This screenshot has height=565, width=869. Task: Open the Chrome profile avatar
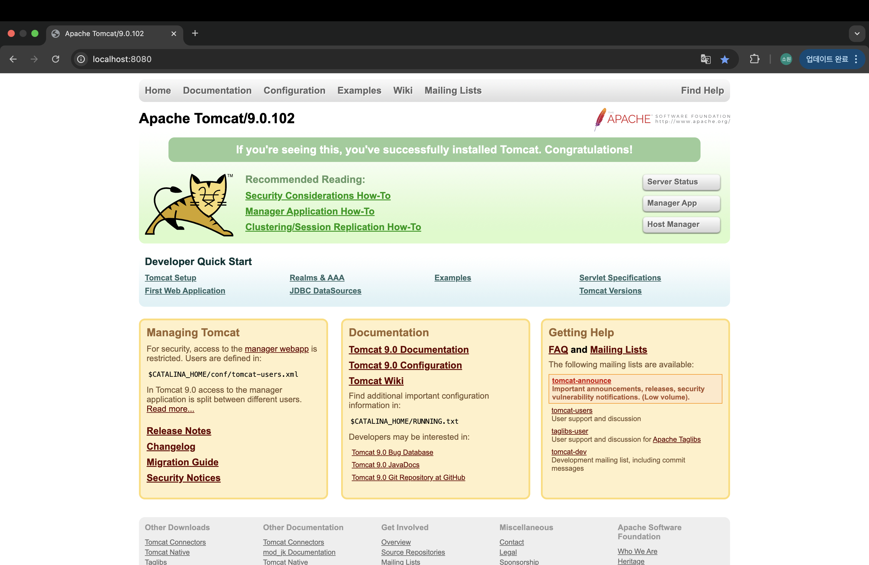tap(786, 59)
